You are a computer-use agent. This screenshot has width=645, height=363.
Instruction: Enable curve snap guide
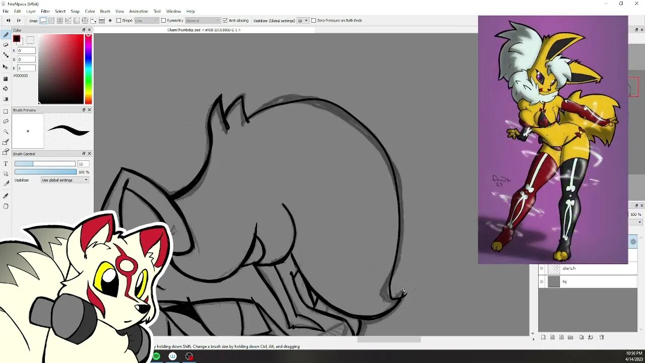tap(93, 21)
